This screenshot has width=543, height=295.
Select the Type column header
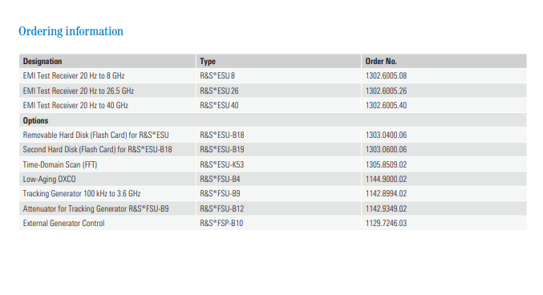pyautogui.click(x=208, y=61)
